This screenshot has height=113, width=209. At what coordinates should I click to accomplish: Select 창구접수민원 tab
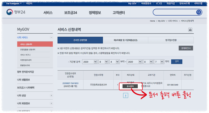point(171,40)
